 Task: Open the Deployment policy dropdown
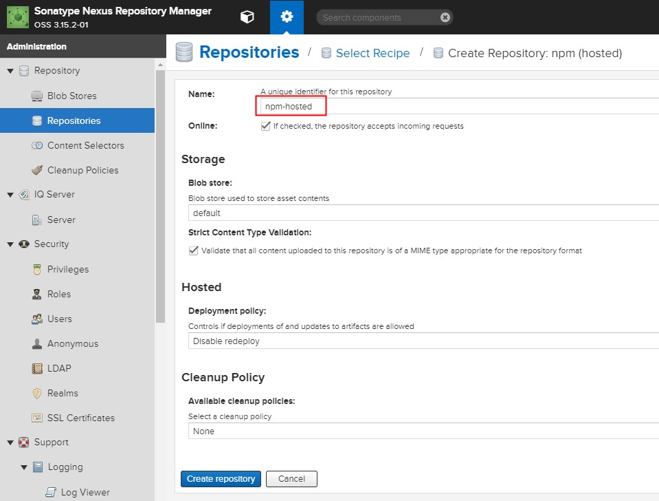(423, 341)
